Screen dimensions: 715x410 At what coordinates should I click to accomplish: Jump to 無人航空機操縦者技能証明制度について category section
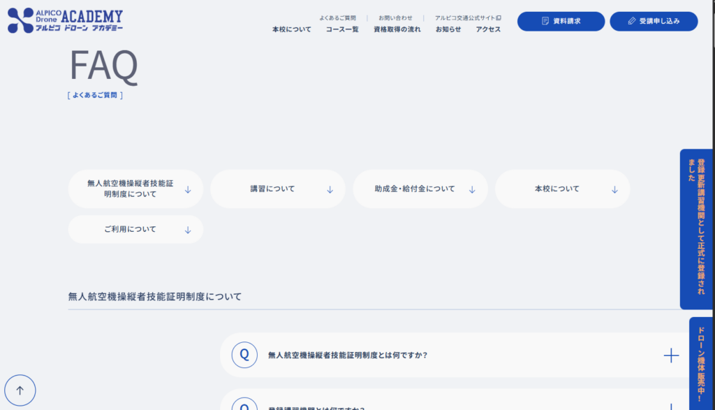click(x=130, y=189)
